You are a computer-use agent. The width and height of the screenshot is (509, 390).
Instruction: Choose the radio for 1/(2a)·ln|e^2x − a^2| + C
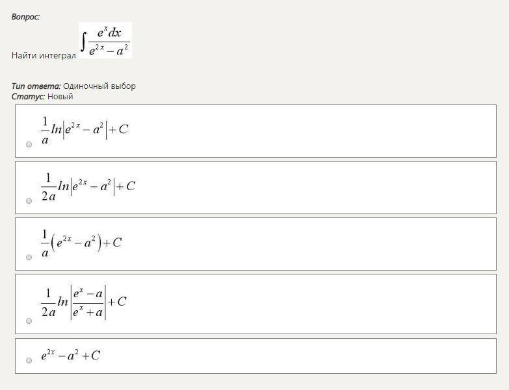(29, 201)
